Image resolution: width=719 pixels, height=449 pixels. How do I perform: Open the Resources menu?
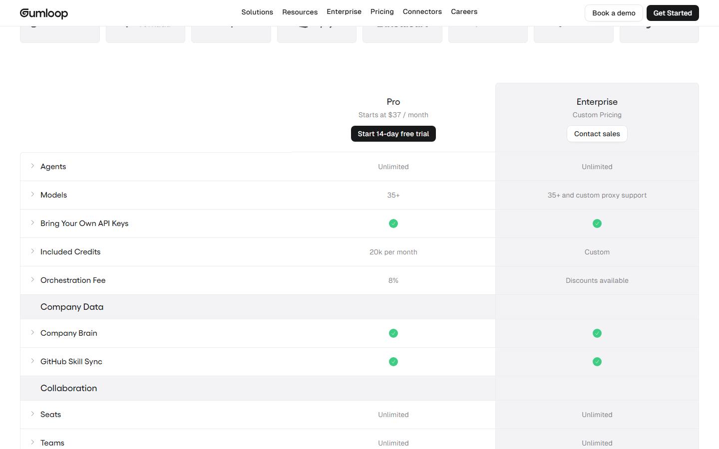(x=300, y=12)
